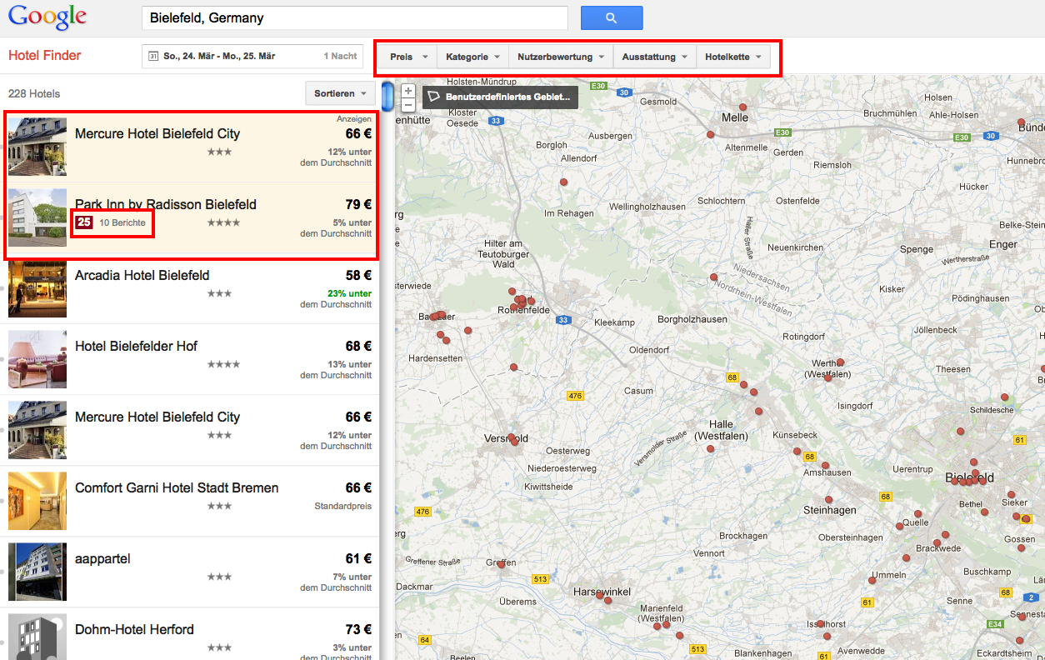1045x660 pixels.
Task: Click the Standardpreis label of Comfort Garni
Action: click(342, 506)
